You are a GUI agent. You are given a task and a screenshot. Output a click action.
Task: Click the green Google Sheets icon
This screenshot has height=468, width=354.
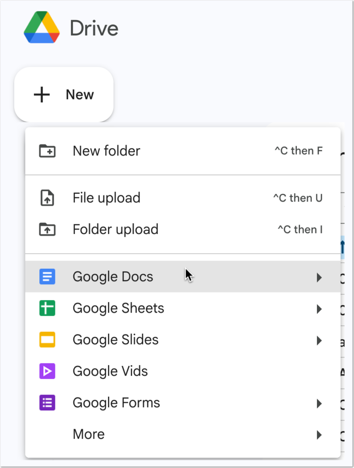(47, 308)
